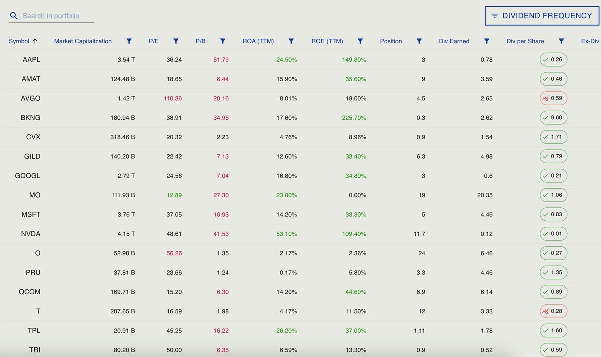Click the funnel icon inside DIVIDEND FREQUENCY button
Screen dimensions: 601x357
[496, 15]
